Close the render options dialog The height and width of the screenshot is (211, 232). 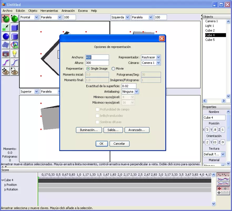coord(162,39)
